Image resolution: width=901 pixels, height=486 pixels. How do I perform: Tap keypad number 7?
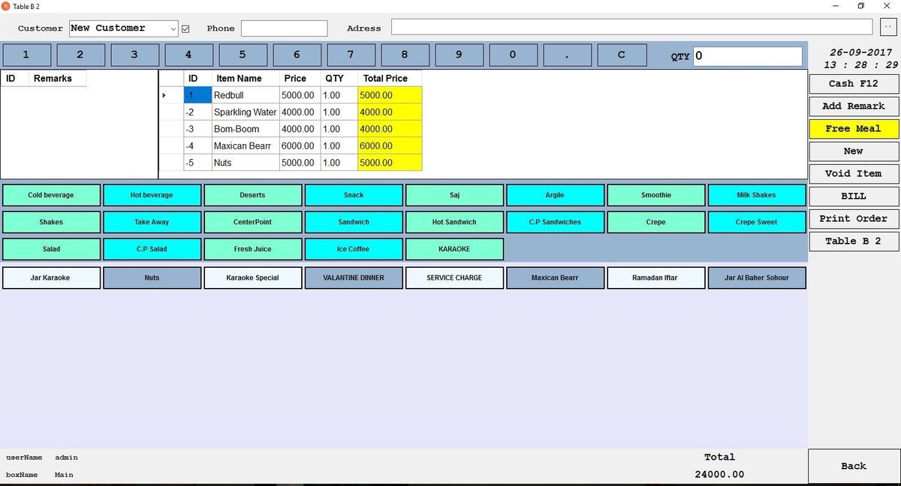coord(351,55)
